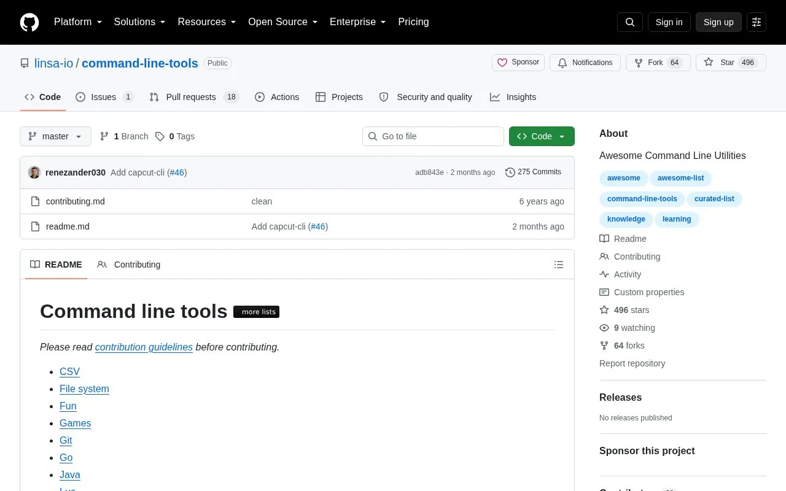The image size is (786, 491).
Task: Click the 275 Commits history icon
Action: (x=510, y=172)
